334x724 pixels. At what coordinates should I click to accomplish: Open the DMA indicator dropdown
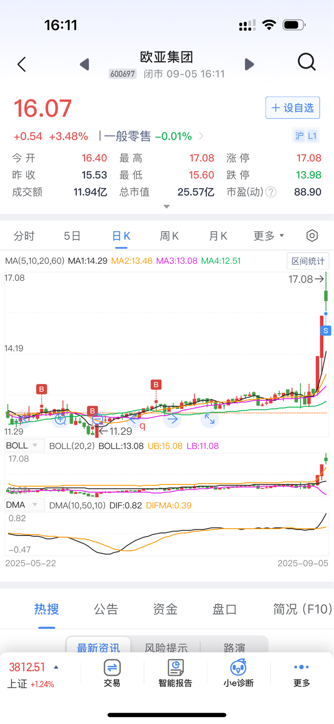coord(24,505)
